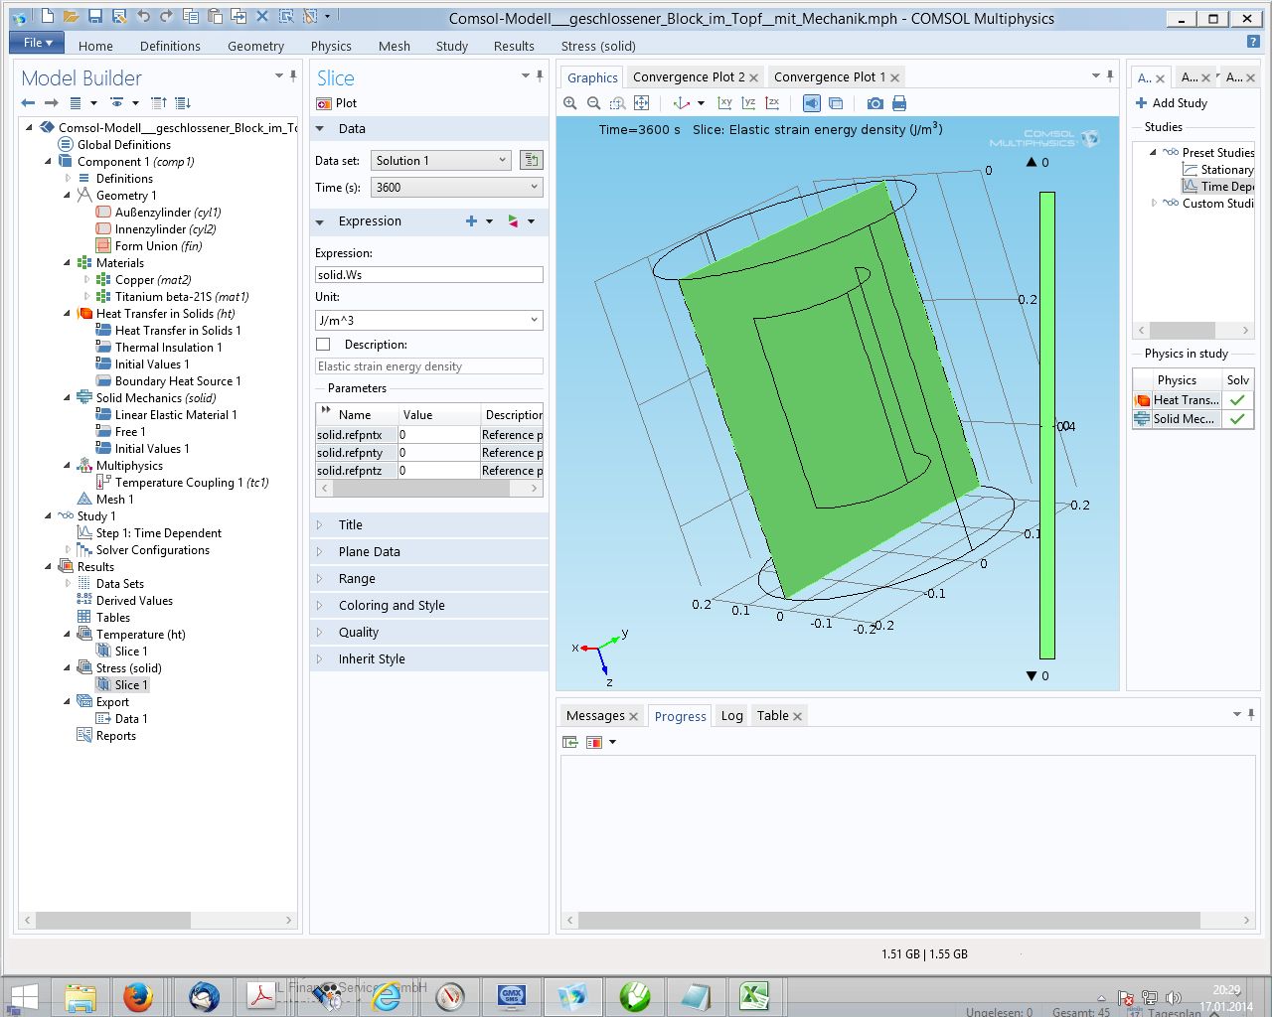Expand the Coloring and Style section

pyautogui.click(x=392, y=606)
